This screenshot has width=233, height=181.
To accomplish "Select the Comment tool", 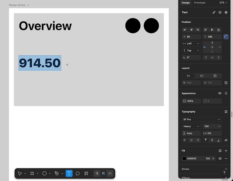I will click(77, 173).
